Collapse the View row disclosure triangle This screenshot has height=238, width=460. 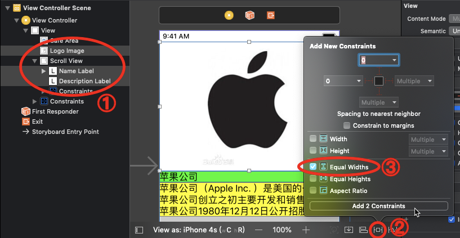(x=25, y=30)
